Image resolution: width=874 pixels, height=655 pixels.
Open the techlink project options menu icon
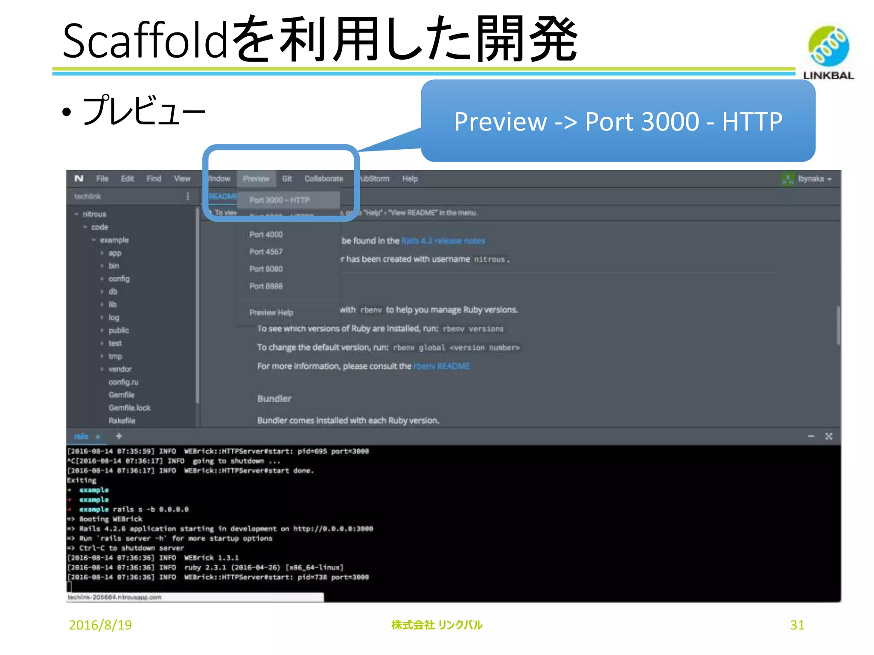188,196
